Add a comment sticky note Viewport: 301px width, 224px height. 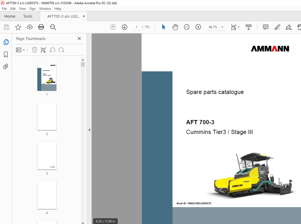[265, 27]
